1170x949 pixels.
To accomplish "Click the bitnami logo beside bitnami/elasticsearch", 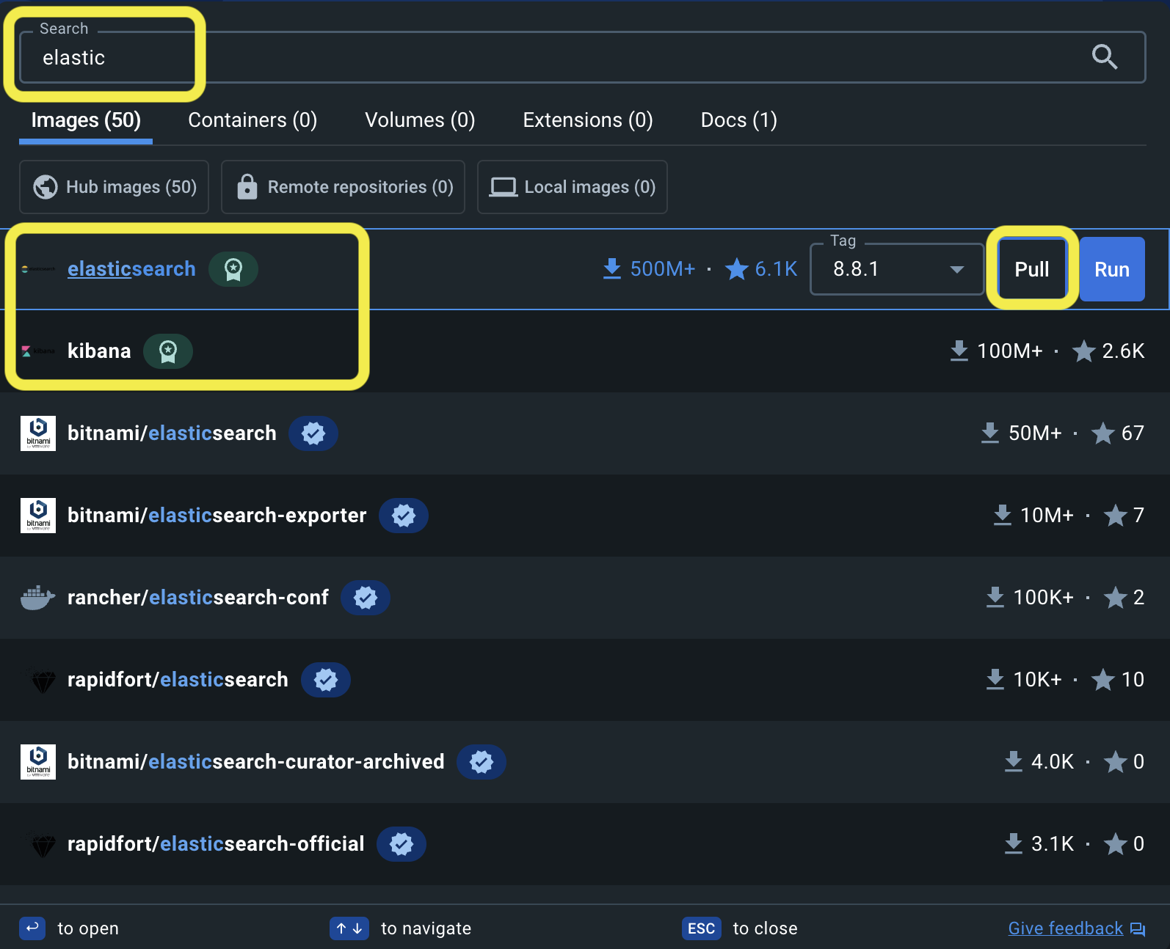I will pos(38,433).
